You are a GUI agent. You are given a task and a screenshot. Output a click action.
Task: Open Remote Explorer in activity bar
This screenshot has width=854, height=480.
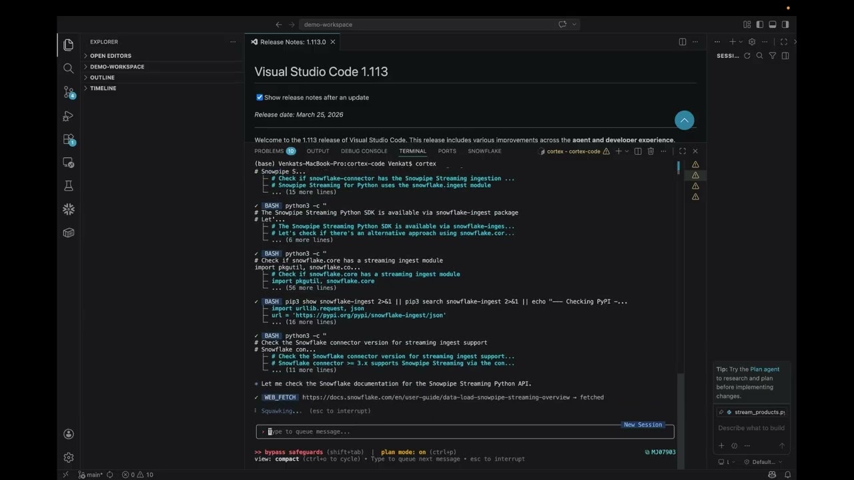[68, 163]
